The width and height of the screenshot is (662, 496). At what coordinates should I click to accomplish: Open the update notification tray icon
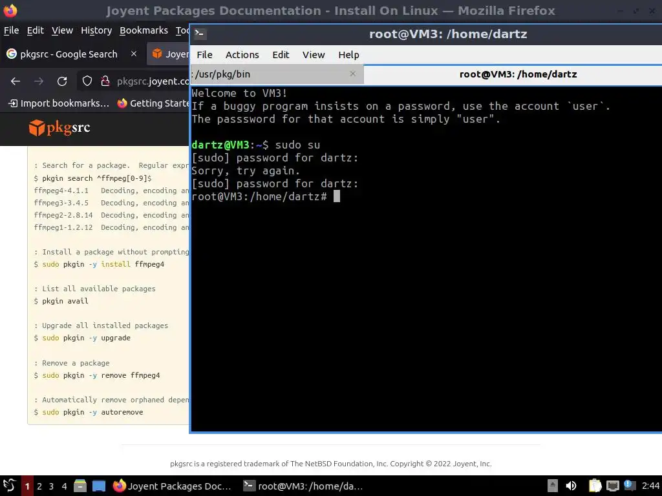point(629,486)
